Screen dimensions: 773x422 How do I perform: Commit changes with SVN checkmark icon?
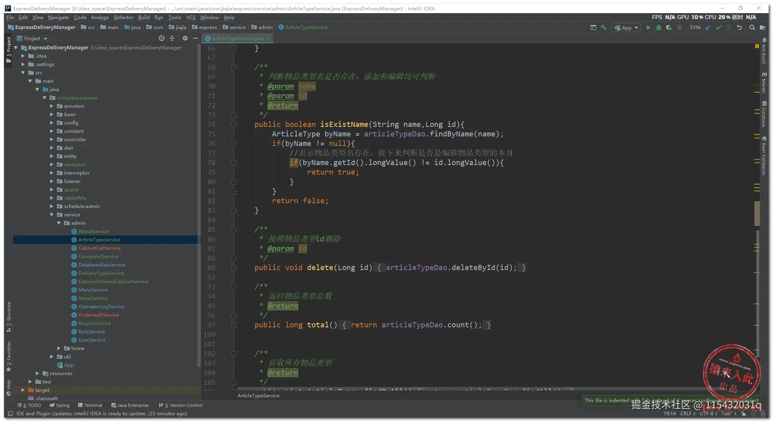tap(718, 27)
